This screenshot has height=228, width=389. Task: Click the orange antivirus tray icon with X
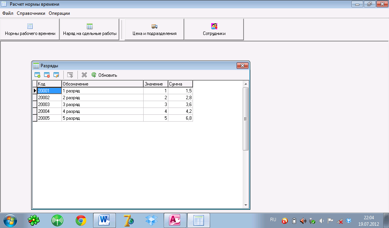click(x=285, y=220)
